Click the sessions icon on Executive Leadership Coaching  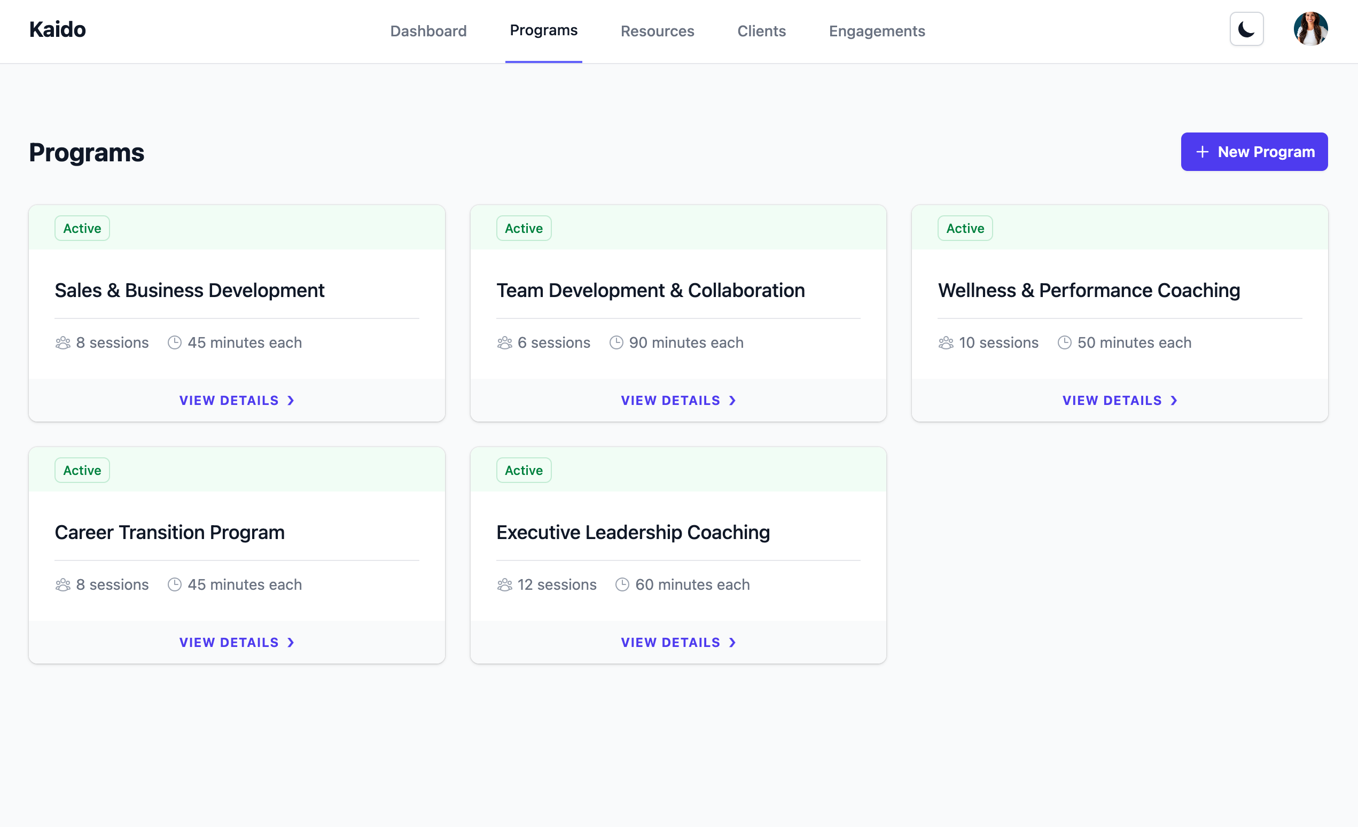[504, 584]
